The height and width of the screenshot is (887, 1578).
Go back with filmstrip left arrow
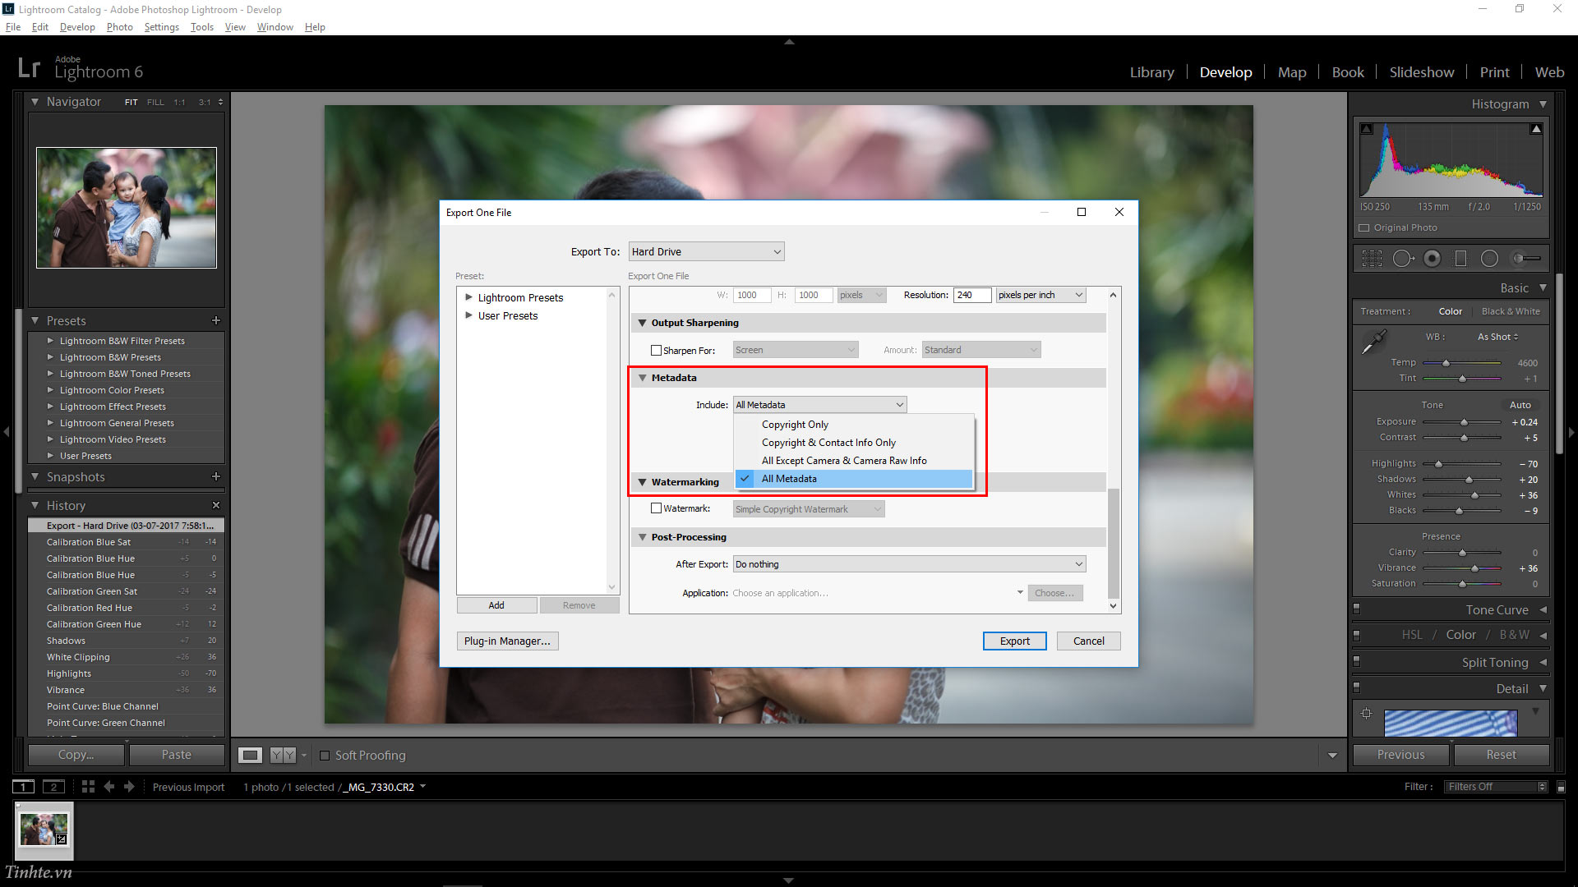[108, 787]
